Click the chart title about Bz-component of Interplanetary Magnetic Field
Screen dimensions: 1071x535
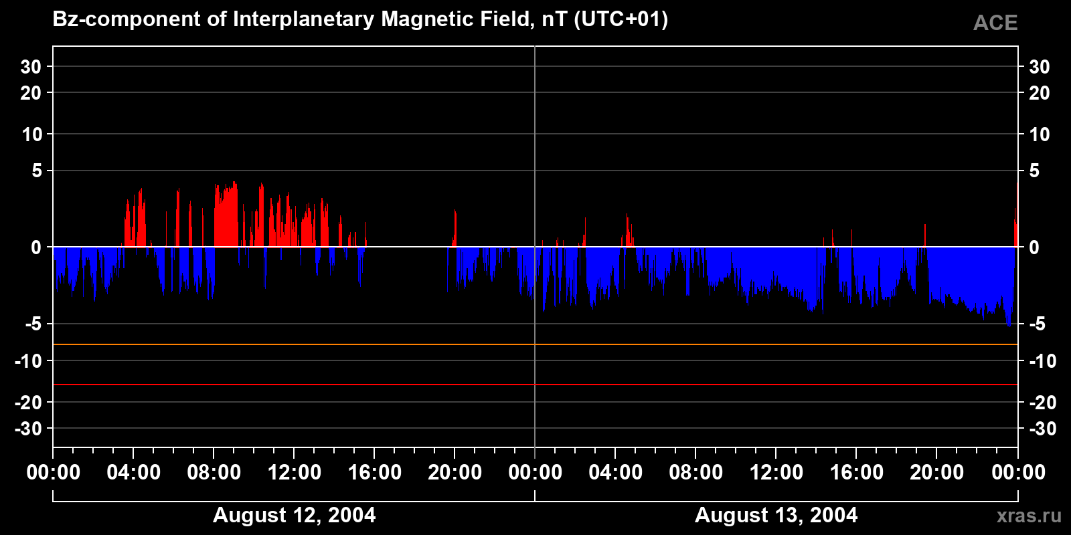(x=360, y=19)
